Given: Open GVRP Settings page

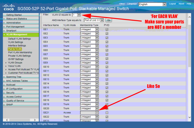Looking at the screenshot, I should (16, 59).
